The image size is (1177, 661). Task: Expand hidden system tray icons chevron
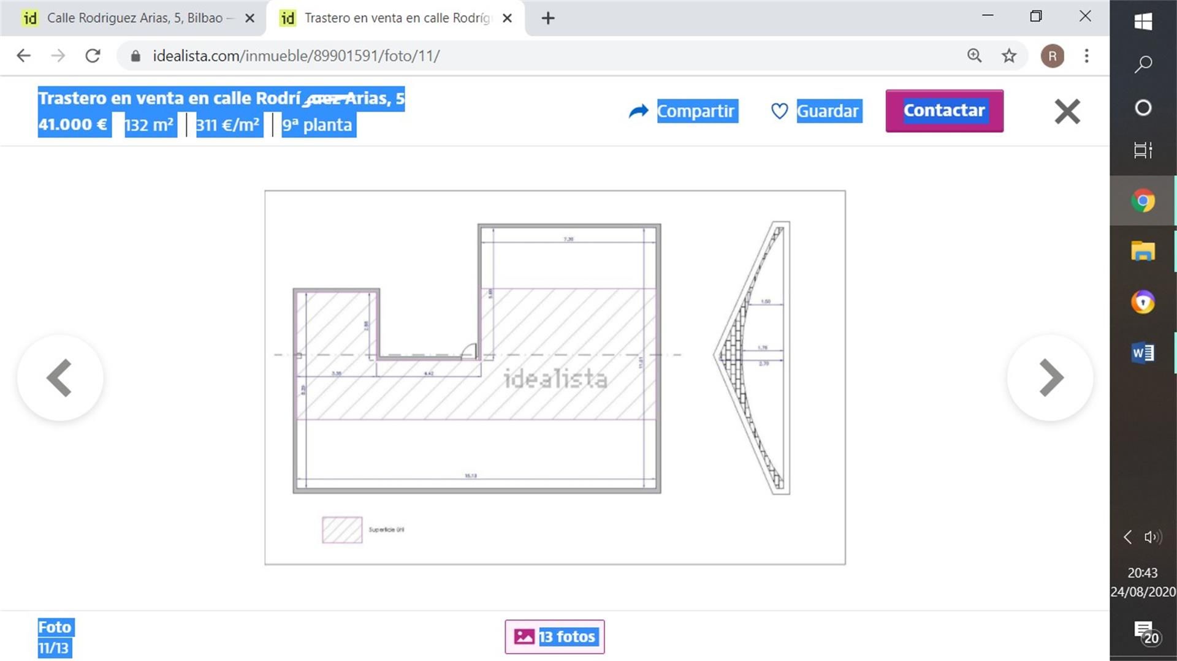1127,537
